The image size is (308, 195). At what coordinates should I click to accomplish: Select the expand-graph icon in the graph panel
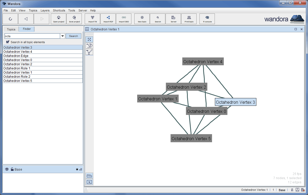pyautogui.click(x=89, y=39)
